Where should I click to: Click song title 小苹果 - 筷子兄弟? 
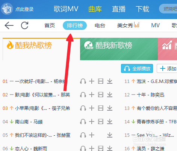42,108
